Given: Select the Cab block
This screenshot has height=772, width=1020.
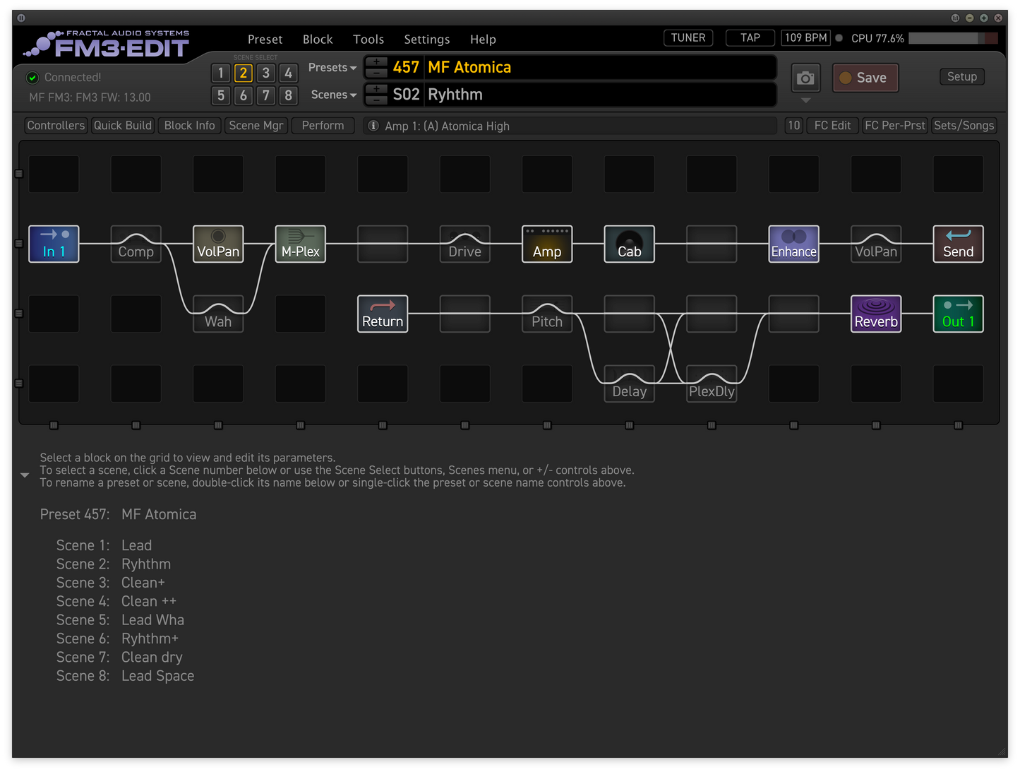Looking at the screenshot, I should pyautogui.click(x=630, y=244).
